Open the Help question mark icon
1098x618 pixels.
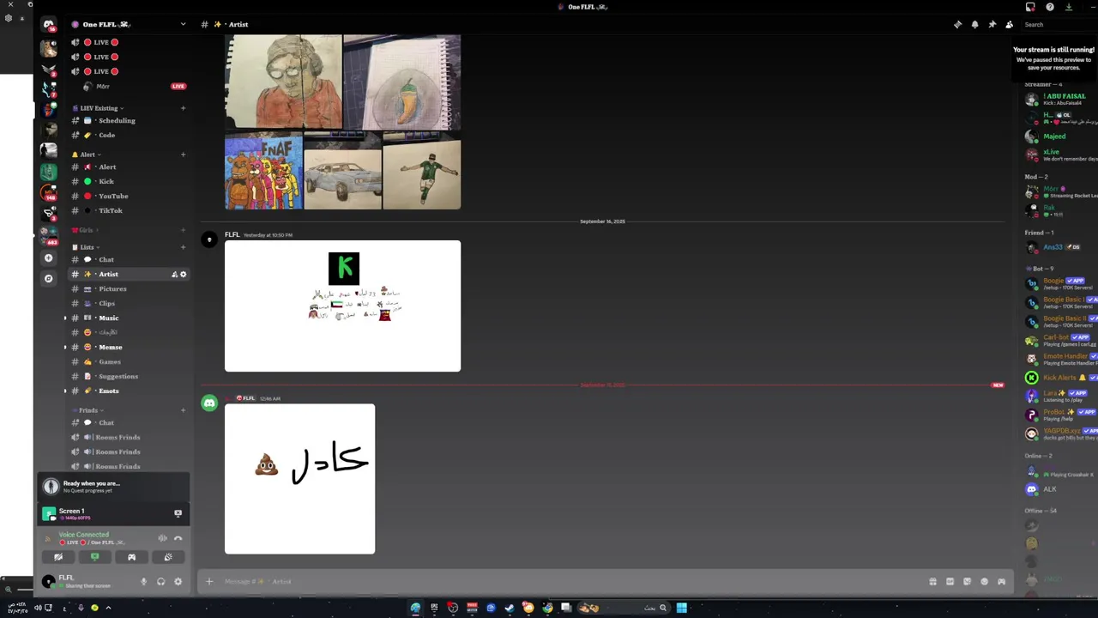pyautogui.click(x=1050, y=7)
